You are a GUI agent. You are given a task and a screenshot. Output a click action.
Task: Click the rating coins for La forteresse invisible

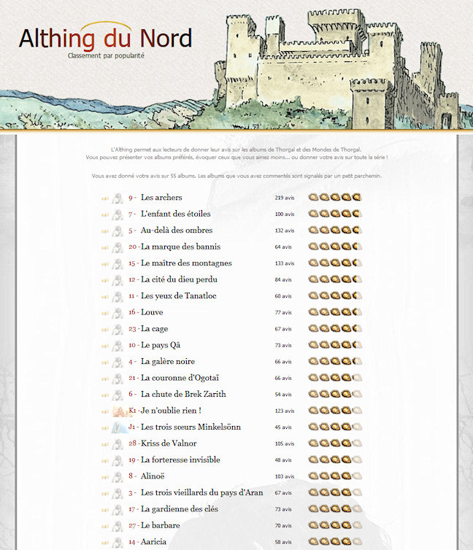click(x=335, y=460)
